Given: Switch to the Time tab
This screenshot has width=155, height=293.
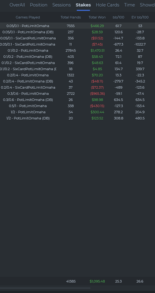Looking at the screenshot, I should (x=129, y=5).
